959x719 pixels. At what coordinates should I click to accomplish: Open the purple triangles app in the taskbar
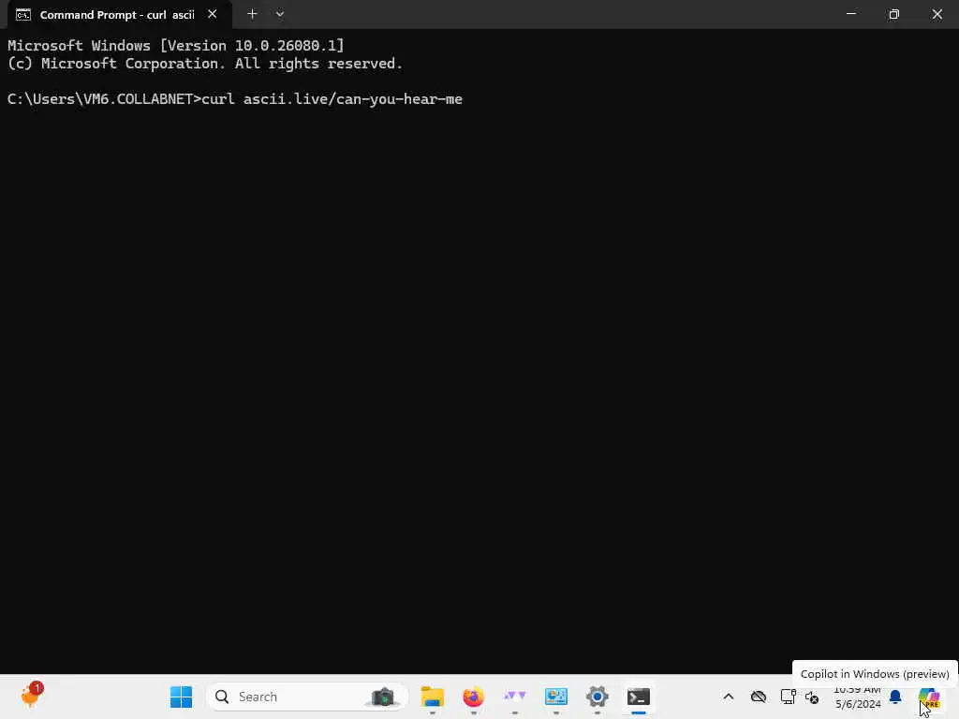(514, 697)
